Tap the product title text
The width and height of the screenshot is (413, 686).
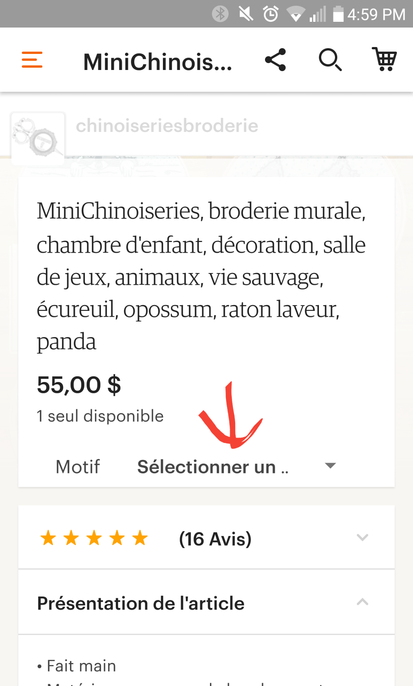pyautogui.click(x=201, y=276)
